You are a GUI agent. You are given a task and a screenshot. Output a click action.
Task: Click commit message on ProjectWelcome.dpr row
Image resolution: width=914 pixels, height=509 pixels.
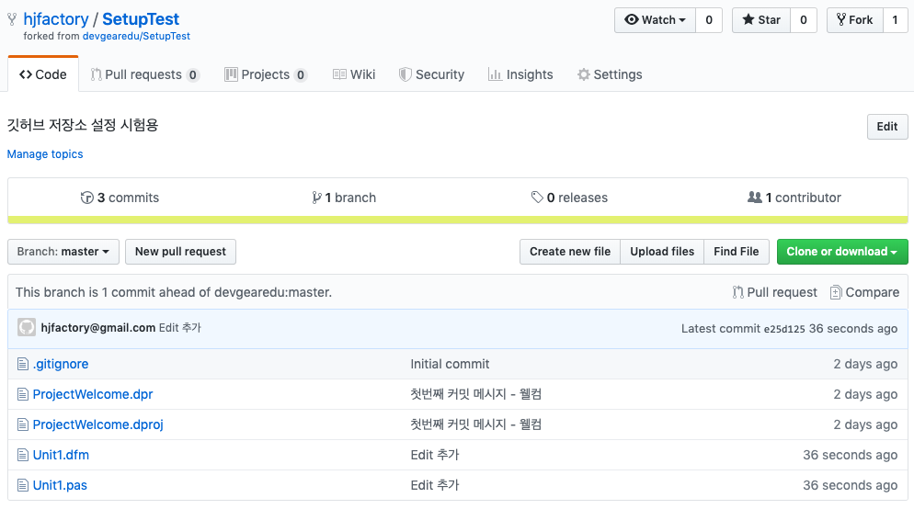click(x=475, y=395)
